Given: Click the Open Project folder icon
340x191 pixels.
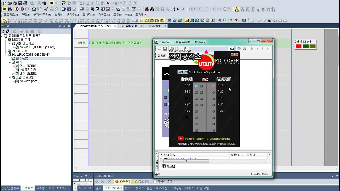Looking at the screenshot, I should click(x=10, y=3).
